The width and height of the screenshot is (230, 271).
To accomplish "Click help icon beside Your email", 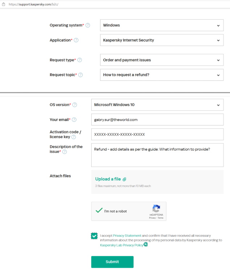I will tap(74, 120).
